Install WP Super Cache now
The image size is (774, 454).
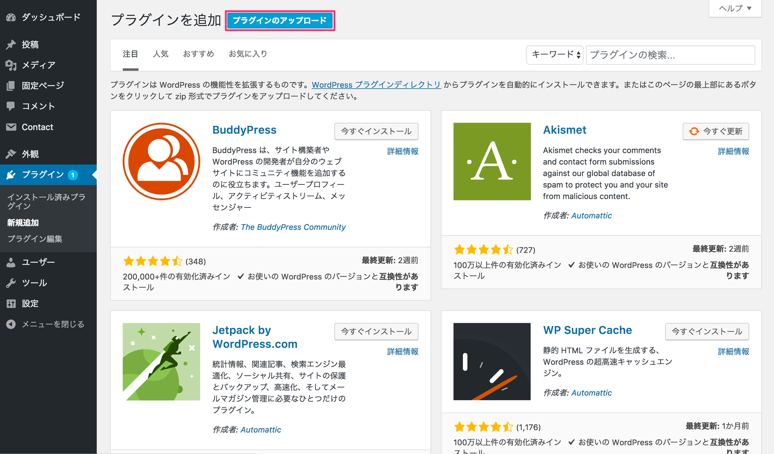(707, 331)
